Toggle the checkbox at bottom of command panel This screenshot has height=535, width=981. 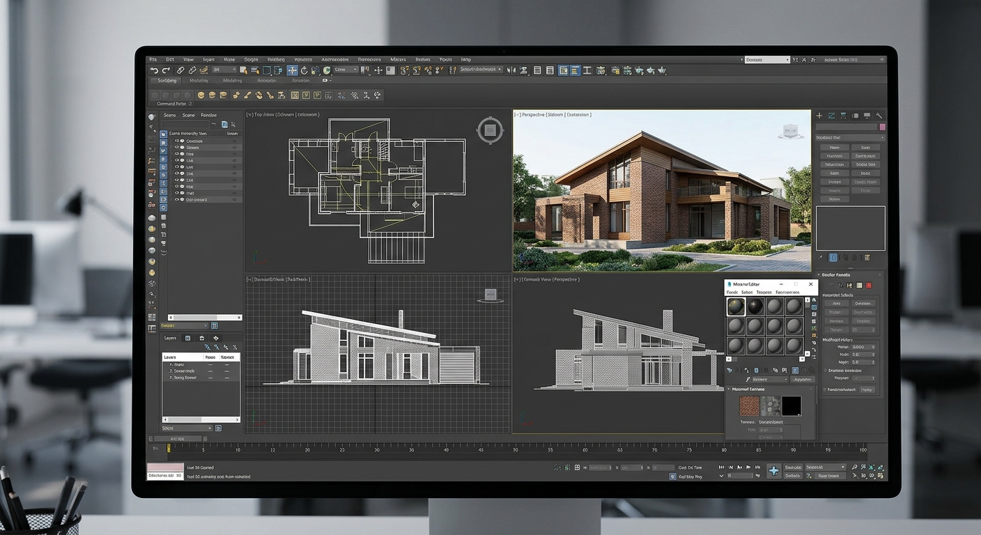click(x=826, y=389)
